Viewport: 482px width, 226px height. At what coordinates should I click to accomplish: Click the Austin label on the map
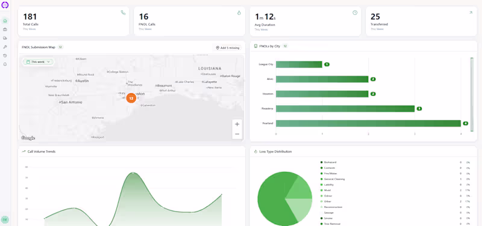(83, 81)
